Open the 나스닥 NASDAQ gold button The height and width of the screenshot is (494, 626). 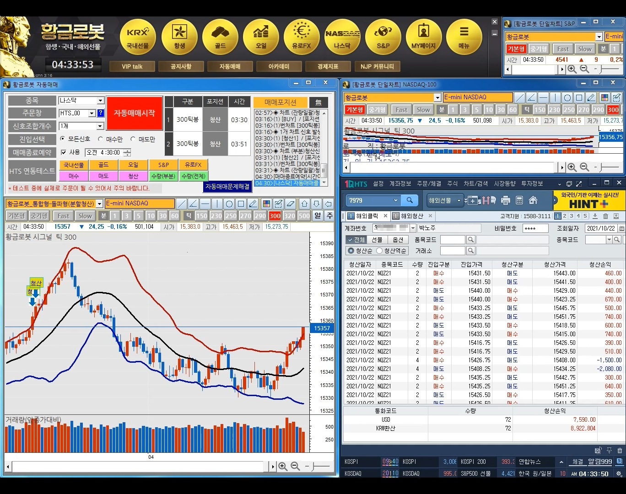(342, 37)
